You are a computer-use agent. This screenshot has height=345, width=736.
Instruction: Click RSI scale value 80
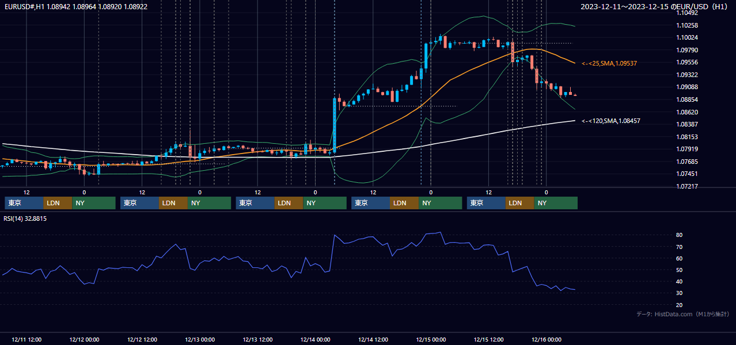[680, 235]
